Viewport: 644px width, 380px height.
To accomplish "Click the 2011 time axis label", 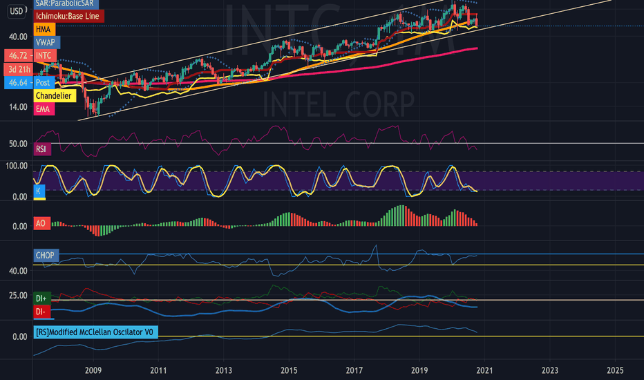I will [x=158, y=370].
